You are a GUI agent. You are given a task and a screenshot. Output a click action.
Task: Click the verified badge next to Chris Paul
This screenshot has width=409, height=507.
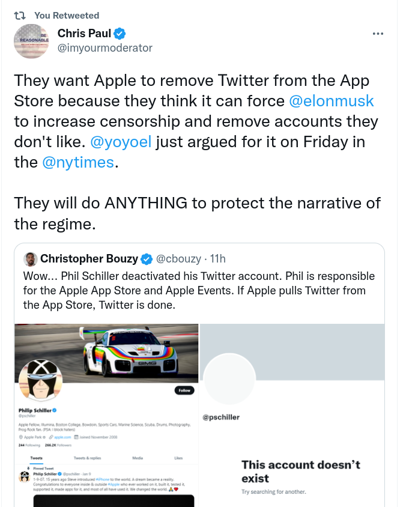[120, 34]
